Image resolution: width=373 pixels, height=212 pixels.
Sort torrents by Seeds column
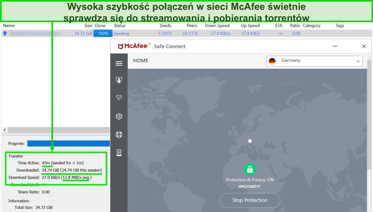click(x=165, y=26)
